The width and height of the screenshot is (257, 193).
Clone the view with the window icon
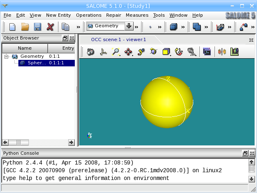point(207,52)
